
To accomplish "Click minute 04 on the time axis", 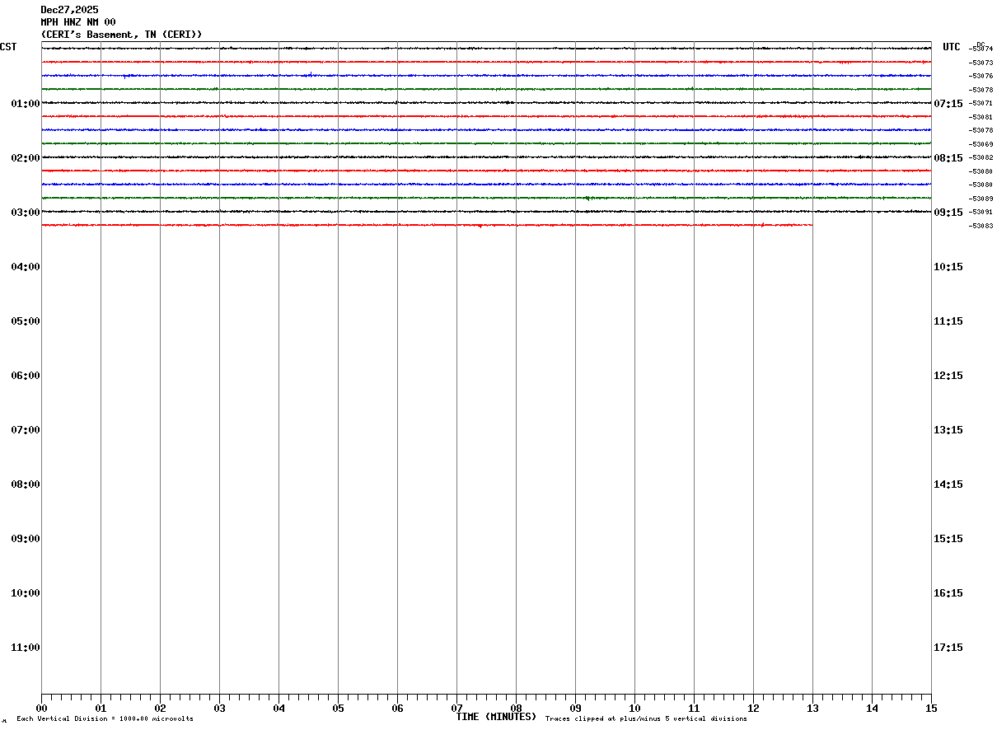I will tap(279, 709).
